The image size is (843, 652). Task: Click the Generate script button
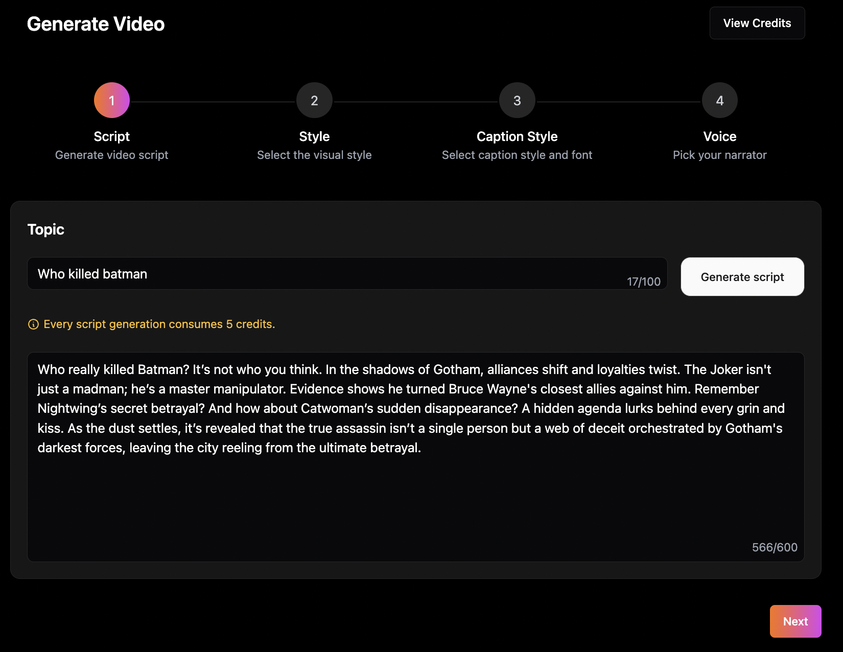(x=742, y=276)
